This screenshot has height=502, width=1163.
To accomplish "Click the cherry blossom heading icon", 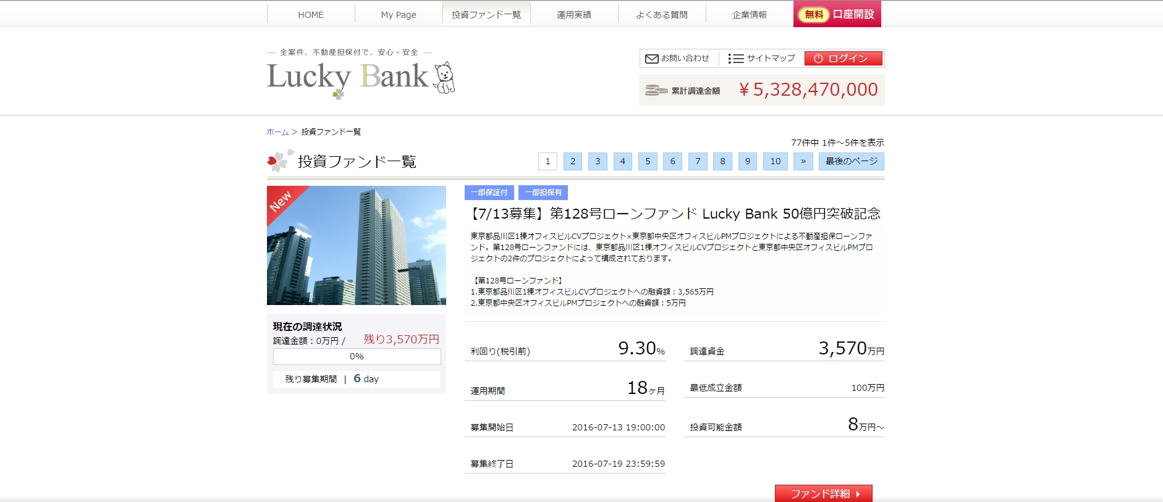I will click(280, 161).
